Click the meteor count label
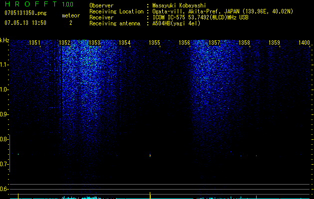Screen dimensions: 314x199 tap(71, 15)
